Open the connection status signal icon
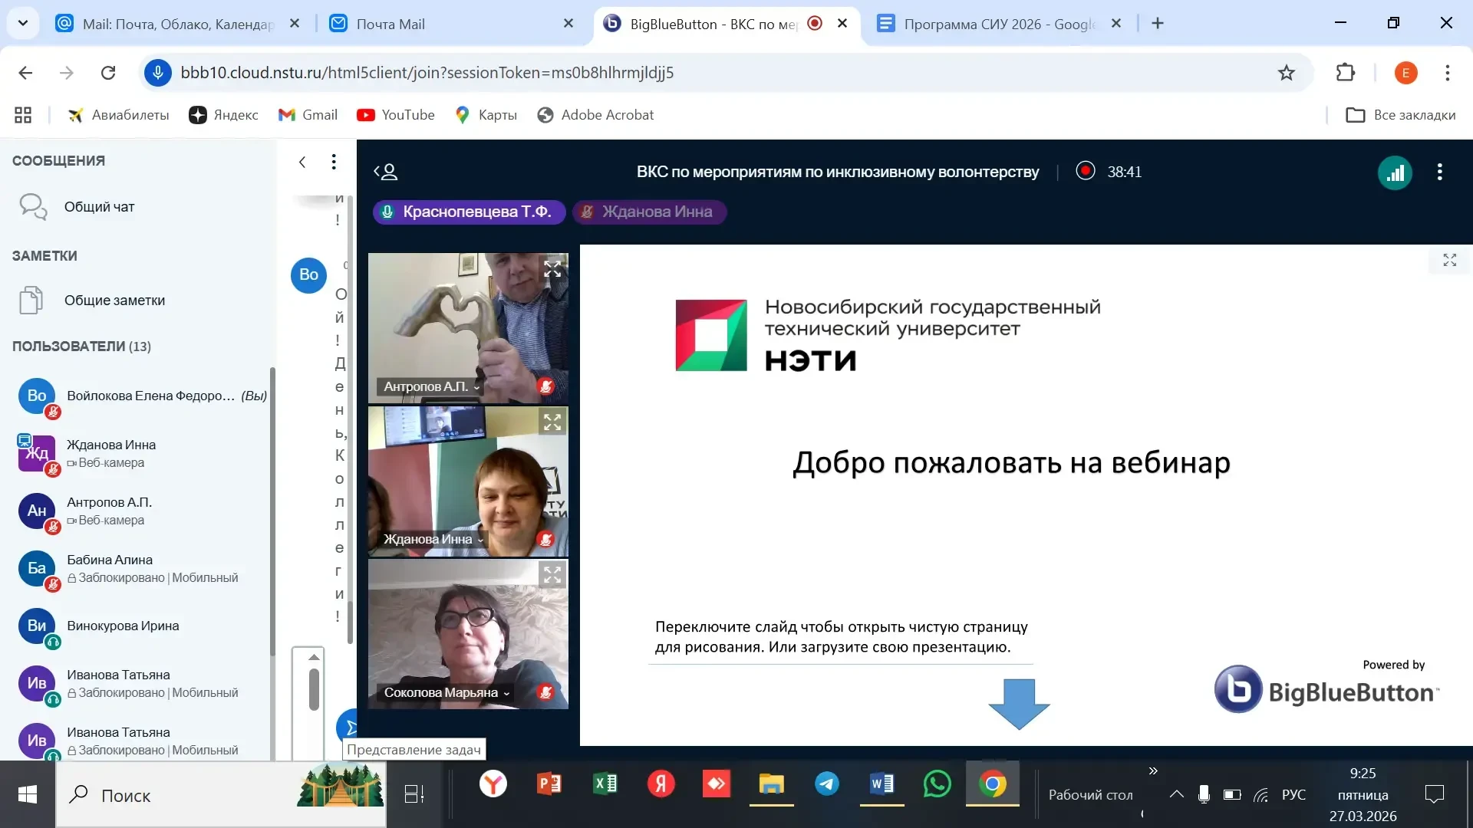The width and height of the screenshot is (1473, 828). (1395, 172)
